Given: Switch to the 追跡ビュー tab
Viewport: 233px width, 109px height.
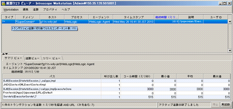Looking at the screenshot, I should click(x=32, y=58).
